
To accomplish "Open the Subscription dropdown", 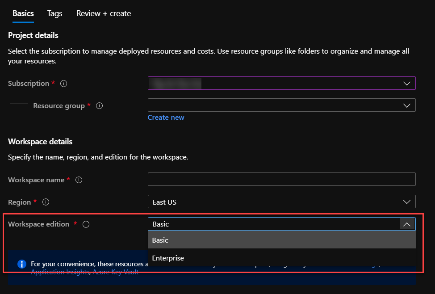I will (281, 83).
